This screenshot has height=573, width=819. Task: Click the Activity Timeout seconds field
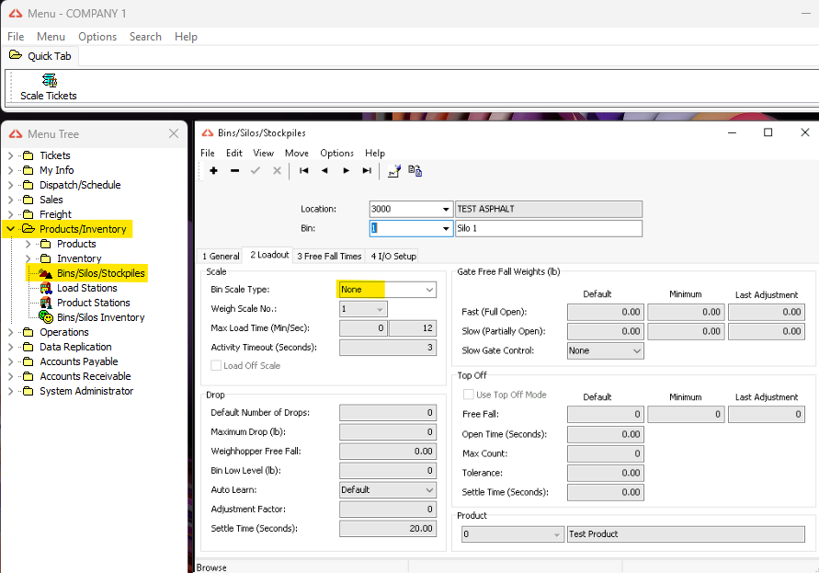pos(388,347)
